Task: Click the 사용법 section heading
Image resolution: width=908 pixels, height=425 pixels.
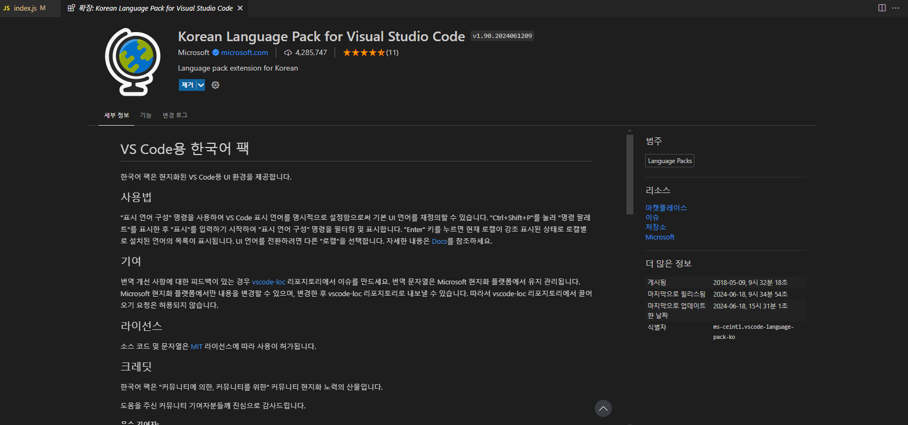Action: coord(137,197)
